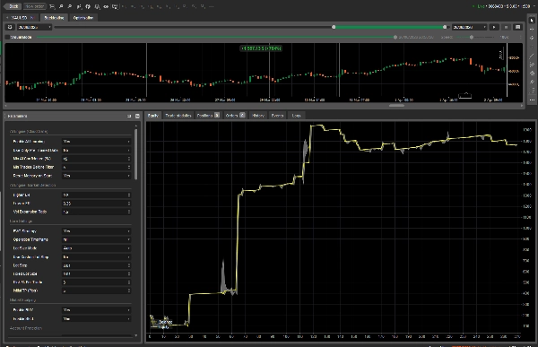Click the zoom out magnifier icon

point(70,6)
